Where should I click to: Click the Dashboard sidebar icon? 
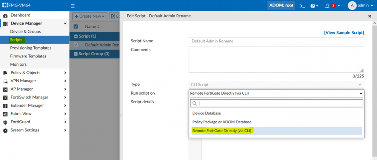click(x=5, y=15)
